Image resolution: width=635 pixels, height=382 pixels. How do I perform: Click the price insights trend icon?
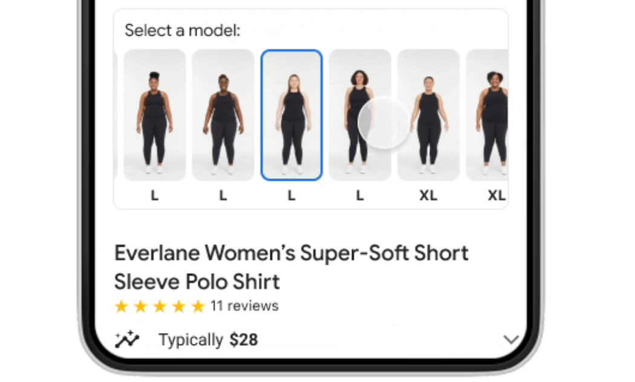point(127,339)
